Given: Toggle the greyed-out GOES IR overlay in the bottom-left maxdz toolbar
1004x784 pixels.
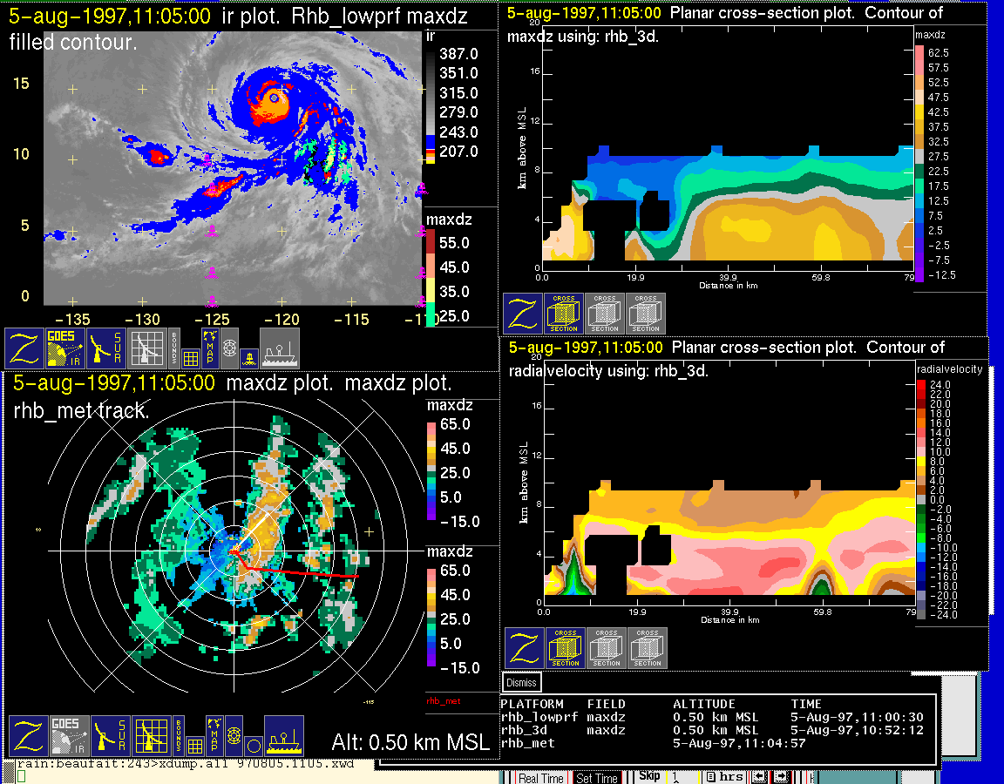Looking at the screenshot, I should [69, 736].
